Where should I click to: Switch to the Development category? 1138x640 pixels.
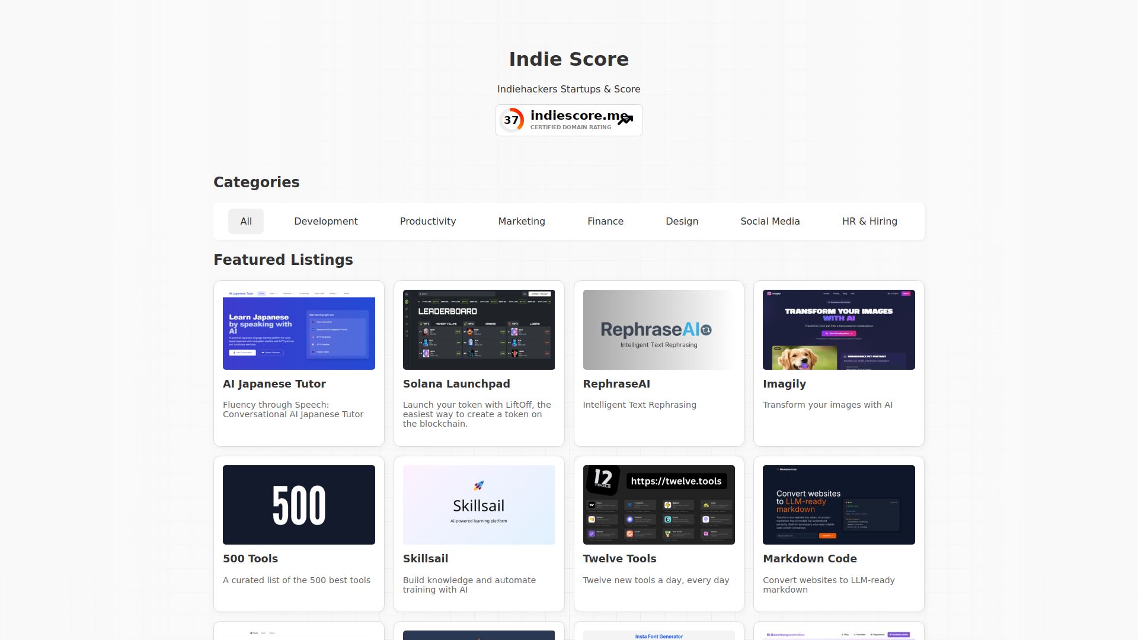[325, 221]
